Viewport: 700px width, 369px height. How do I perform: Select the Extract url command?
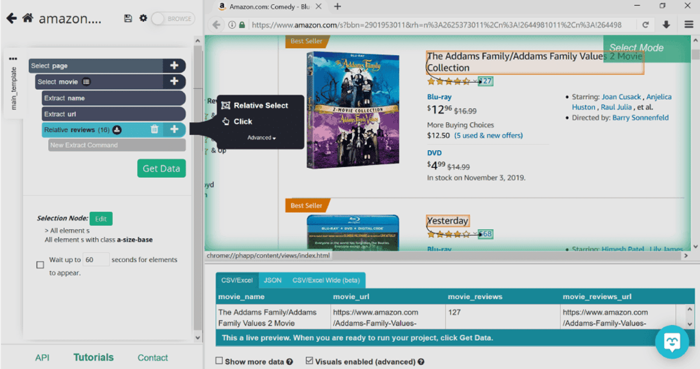coord(114,114)
